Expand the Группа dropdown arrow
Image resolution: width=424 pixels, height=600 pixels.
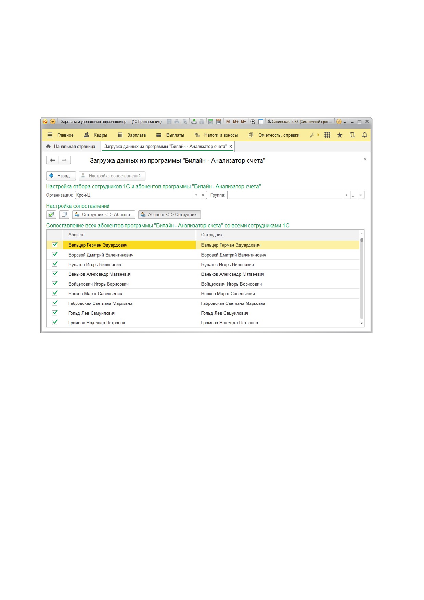click(x=346, y=195)
